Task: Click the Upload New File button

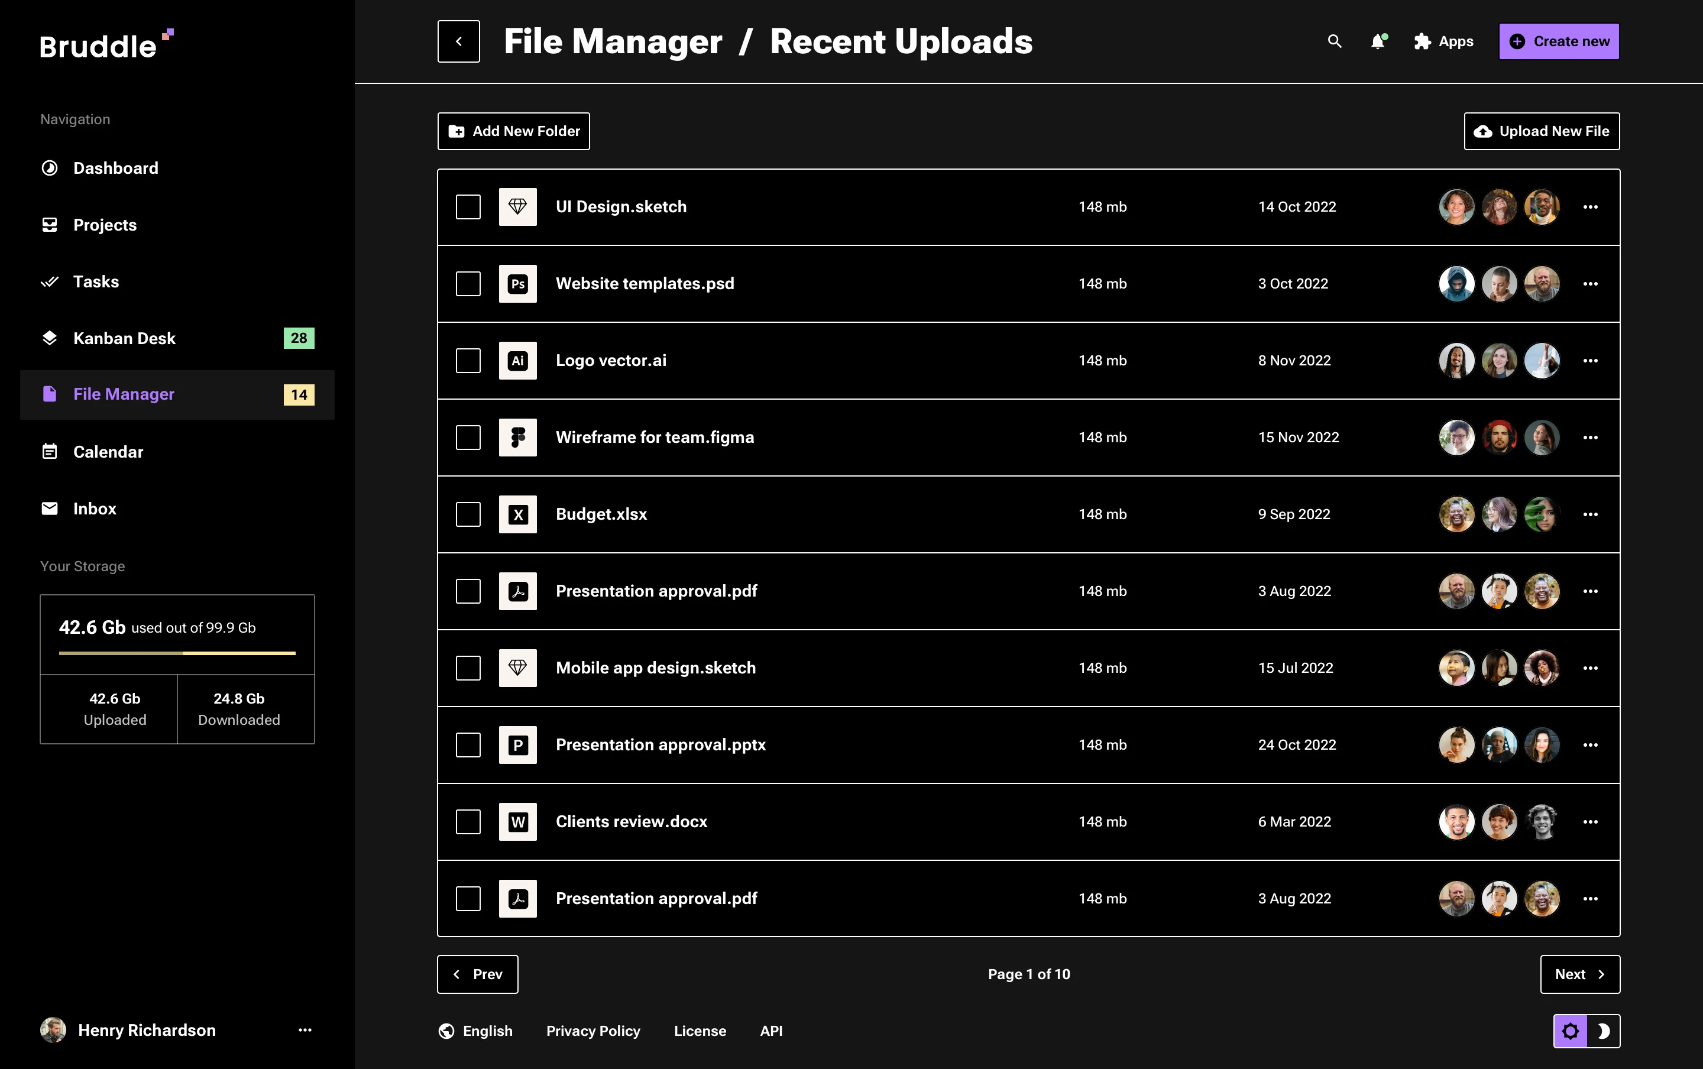Action: tap(1541, 131)
